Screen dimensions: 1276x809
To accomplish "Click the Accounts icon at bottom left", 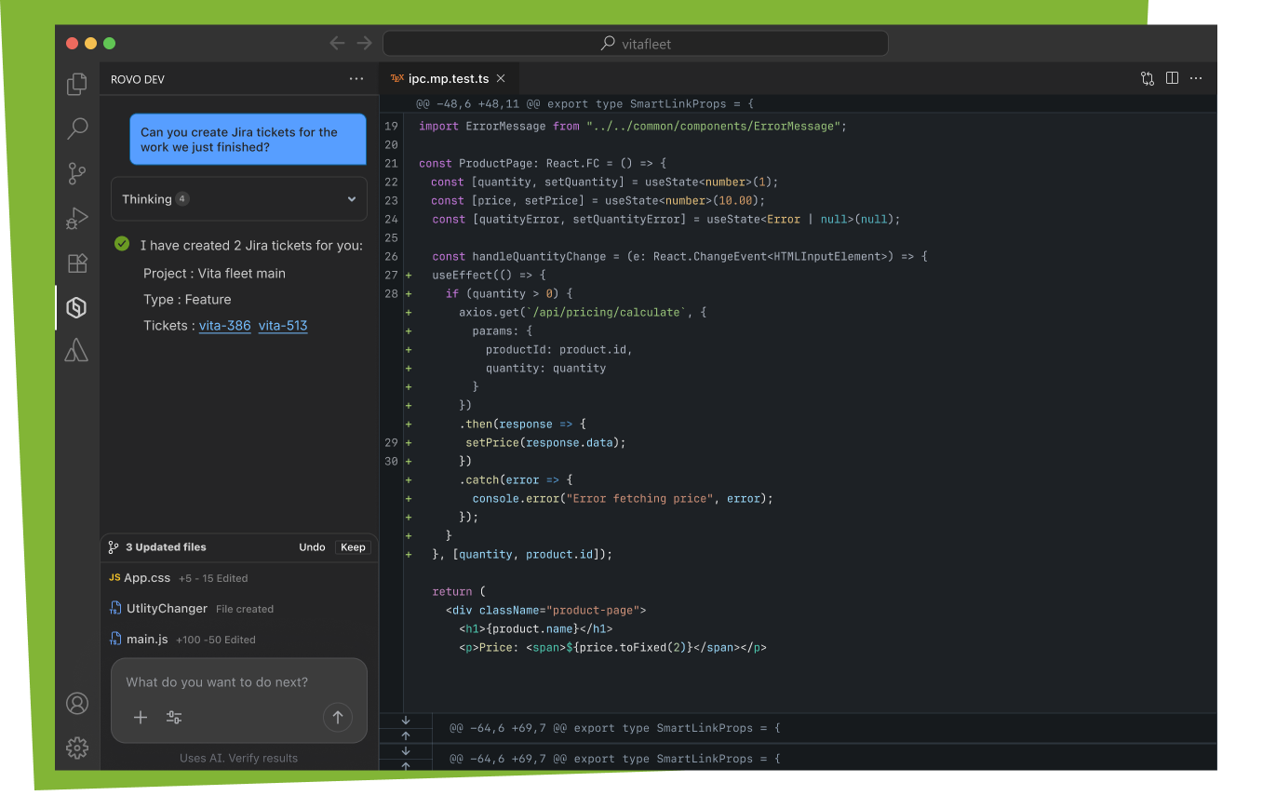I will (76, 704).
